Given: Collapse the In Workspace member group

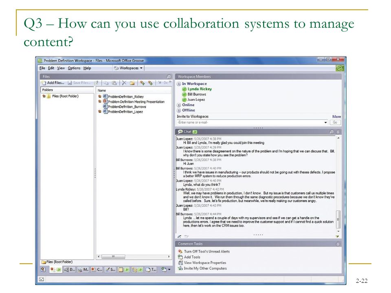Looking at the screenshot, I should [x=178, y=84].
